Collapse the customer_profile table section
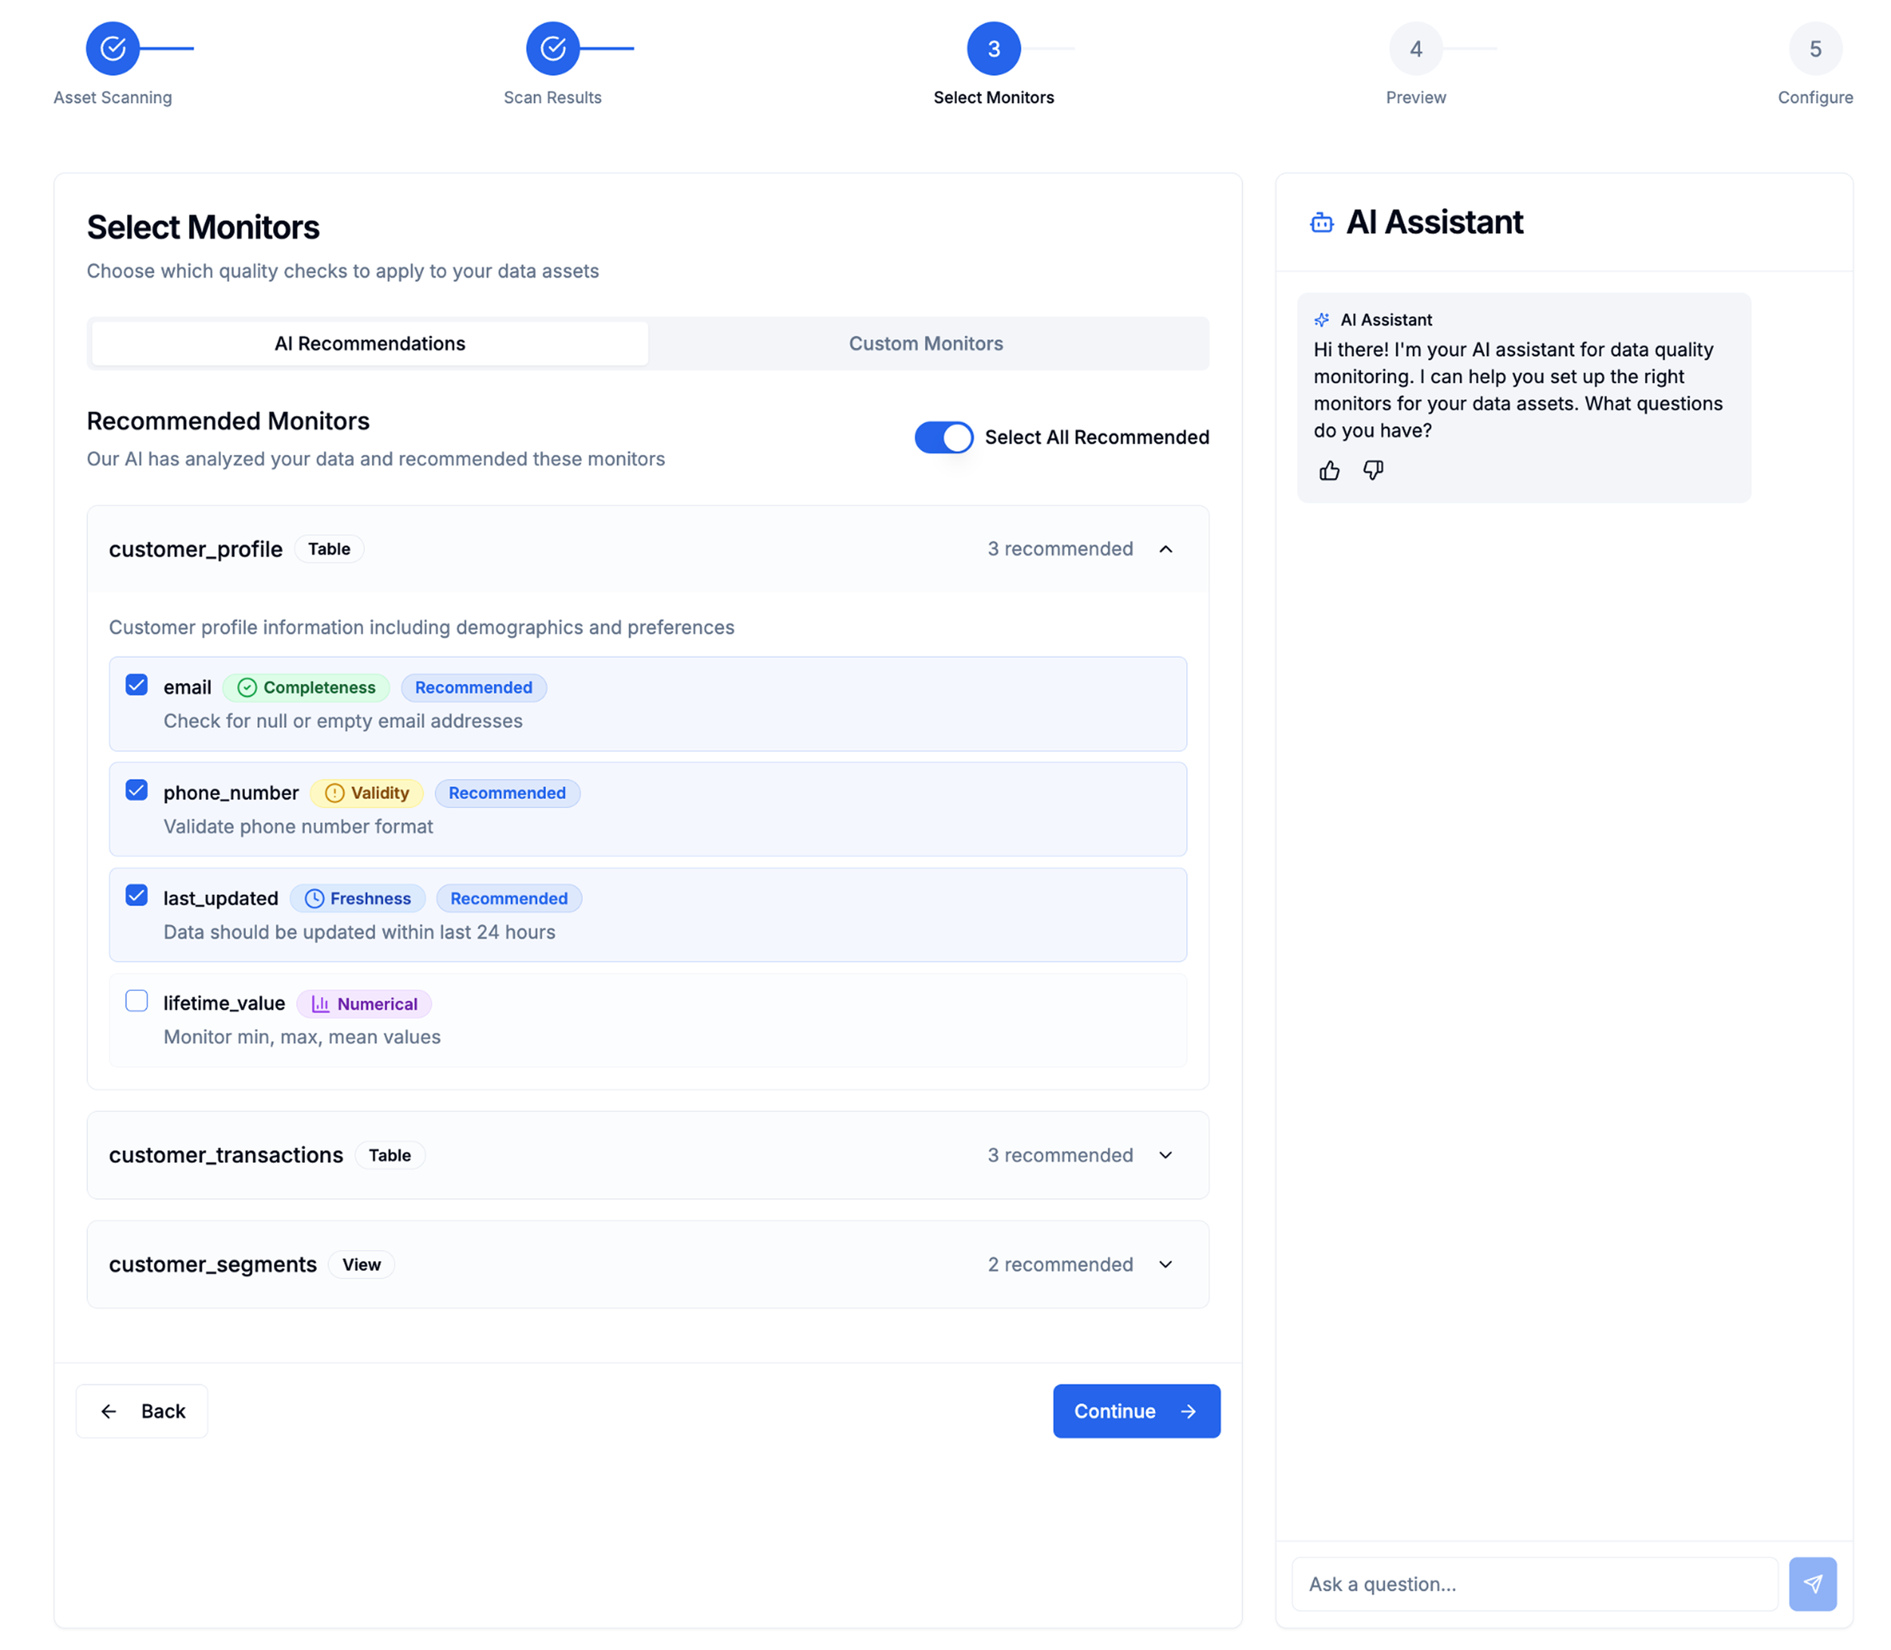This screenshot has height=1650, width=1891. [x=1165, y=548]
